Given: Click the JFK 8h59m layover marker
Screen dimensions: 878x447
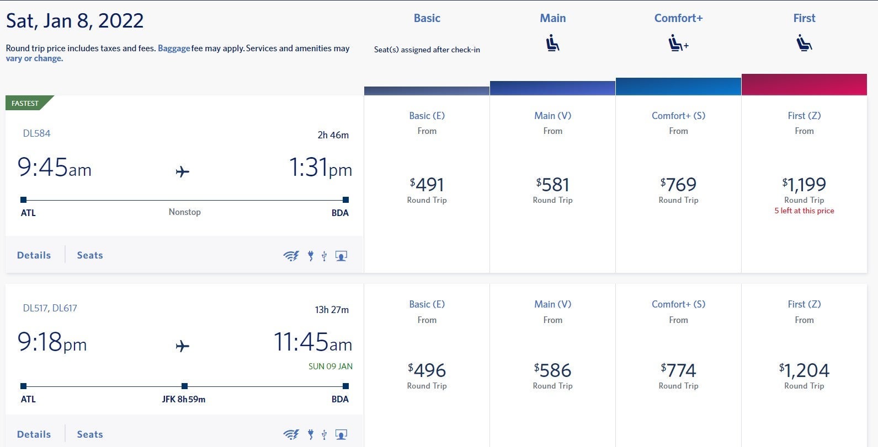Looking at the screenshot, I should point(184,386).
